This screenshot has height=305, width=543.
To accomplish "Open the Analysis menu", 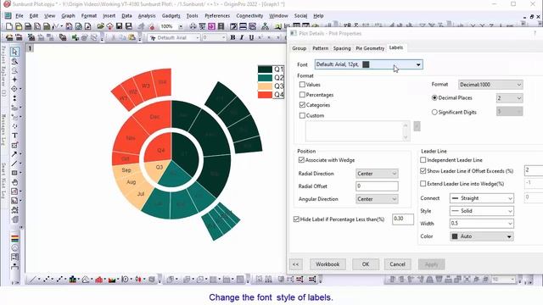I will [147, 16].
